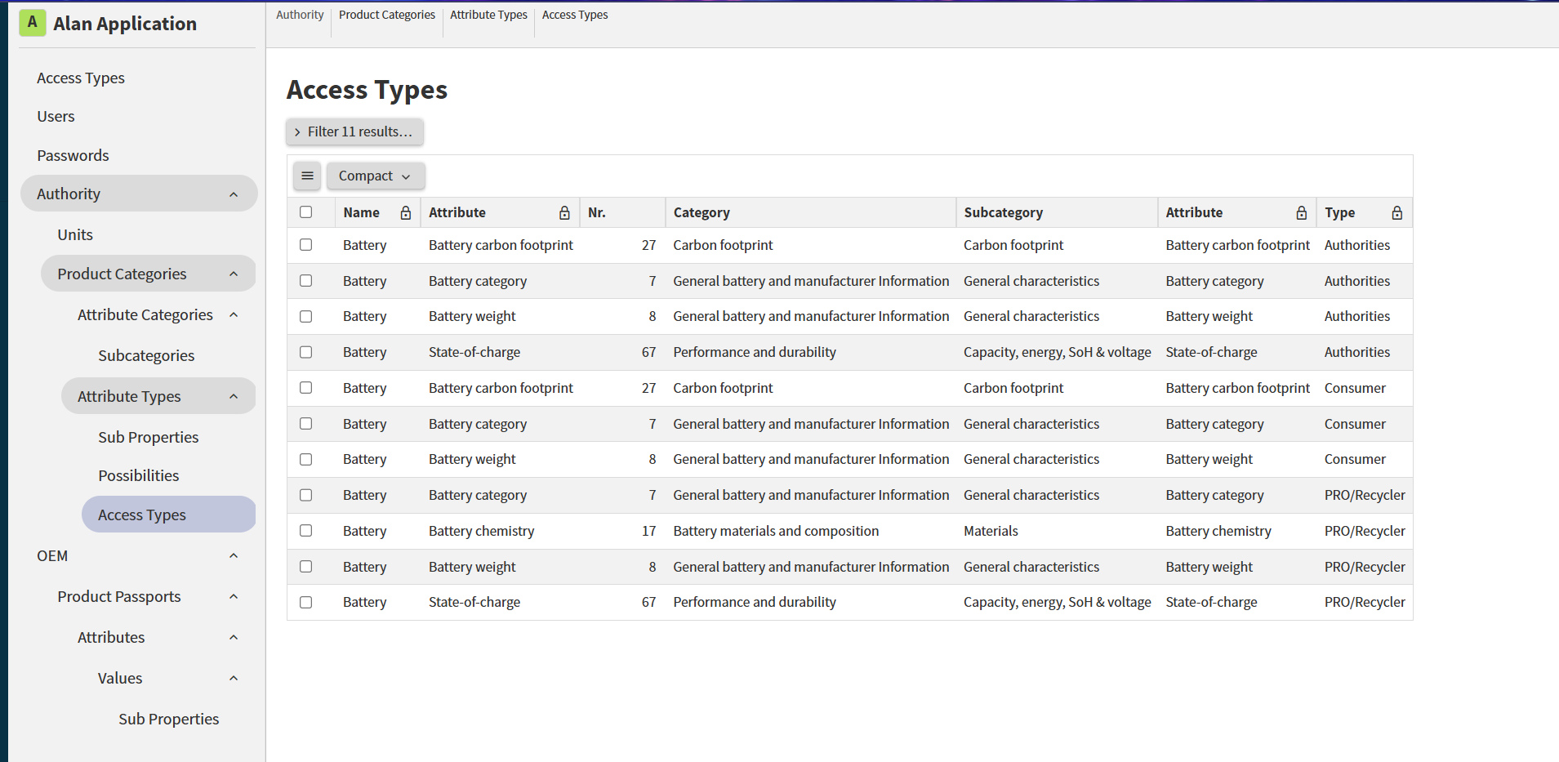Click lock icon in Name column header
The image size is (1559, 762).
pyautogui.click(x=406, y=213)
